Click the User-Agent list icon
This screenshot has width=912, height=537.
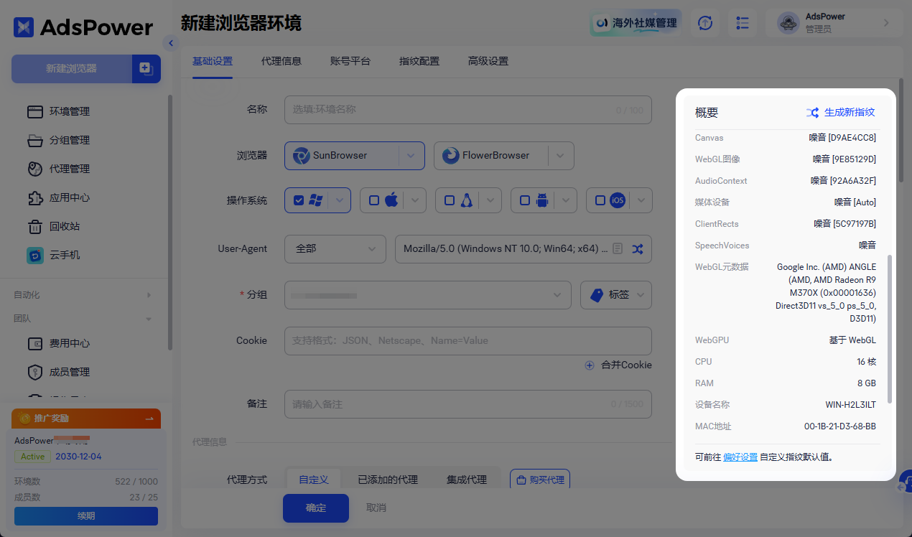(618, 248)
